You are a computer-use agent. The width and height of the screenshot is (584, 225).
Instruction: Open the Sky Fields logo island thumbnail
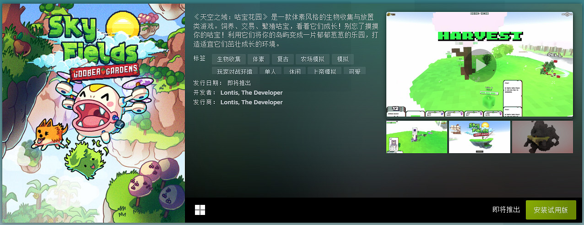pyautogui.click(x=479, y=137)
